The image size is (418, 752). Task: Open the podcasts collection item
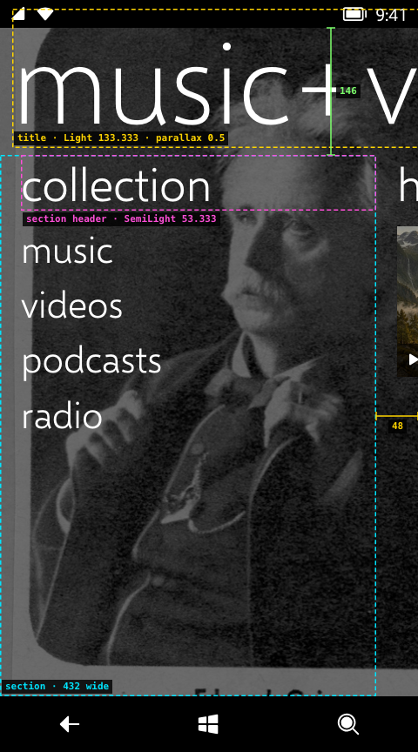click(x=91, y=361)
